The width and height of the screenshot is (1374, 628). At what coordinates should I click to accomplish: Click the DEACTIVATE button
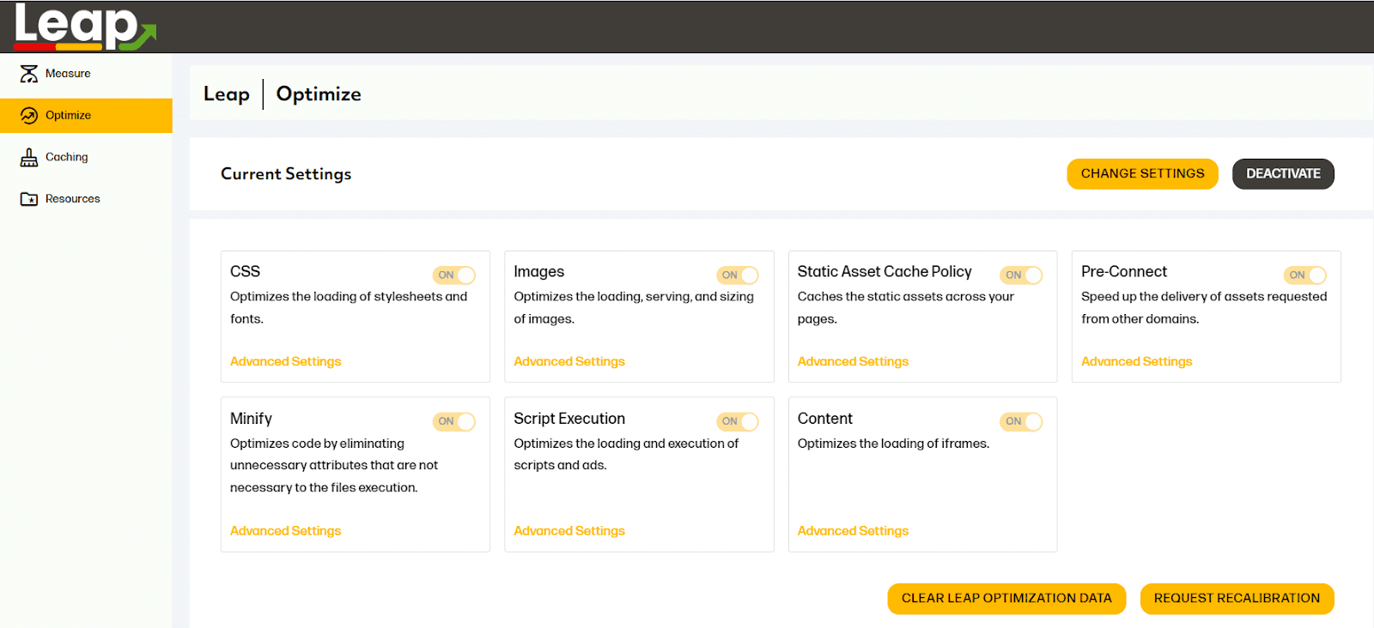[x=1283, y=173]
